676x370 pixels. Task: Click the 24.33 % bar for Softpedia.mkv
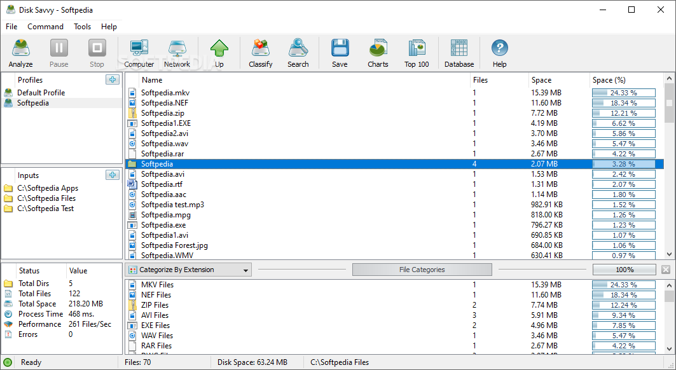623,93
